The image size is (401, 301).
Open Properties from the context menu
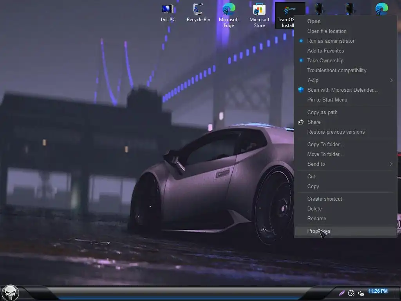[345, 231]
